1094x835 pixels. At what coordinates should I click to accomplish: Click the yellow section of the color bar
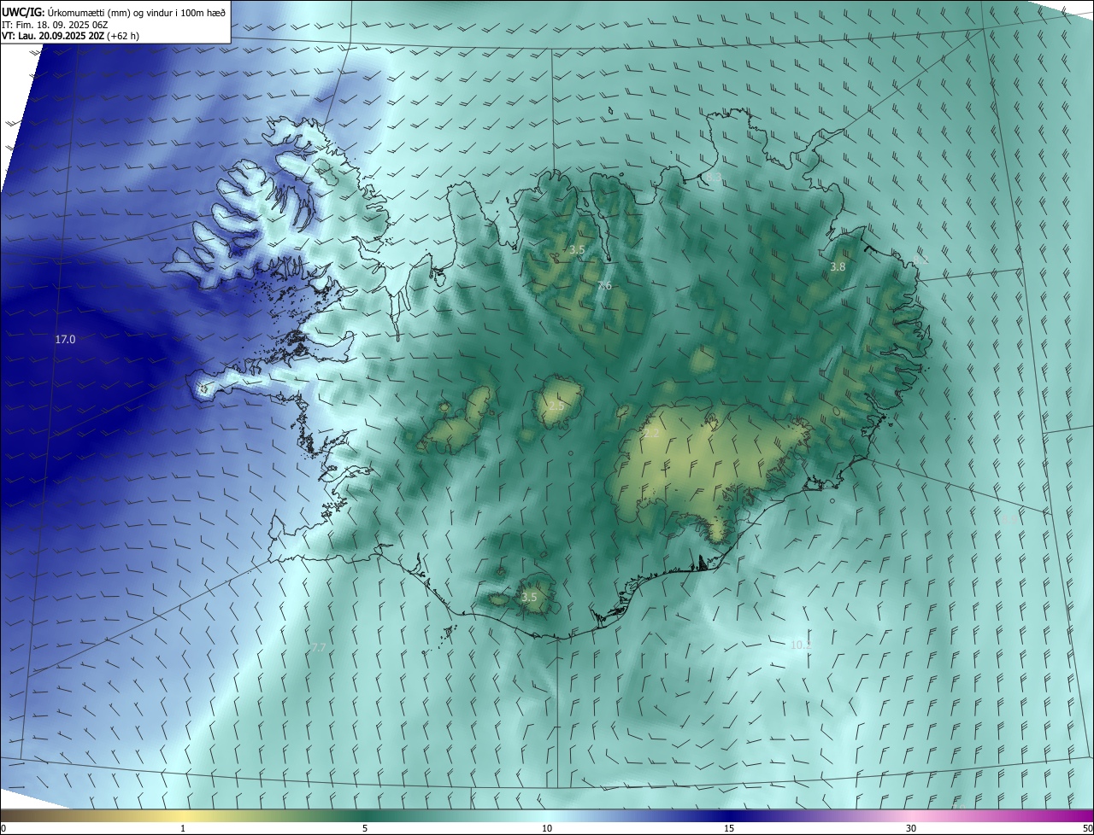[x=183, y=815]
